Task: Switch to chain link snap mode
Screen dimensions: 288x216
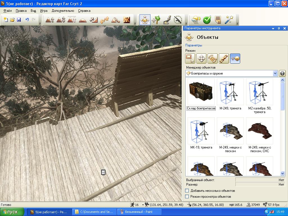Action: 224,58
